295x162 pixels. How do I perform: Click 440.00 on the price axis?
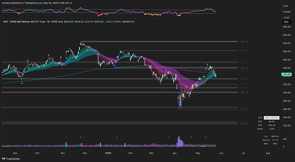coord(287,117)
